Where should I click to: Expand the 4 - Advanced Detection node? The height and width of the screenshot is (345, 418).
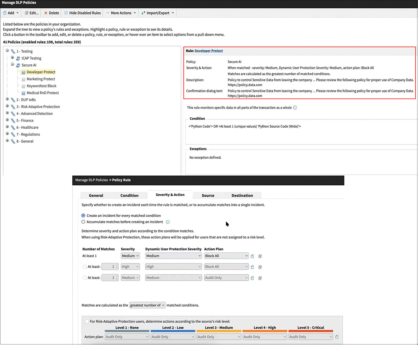(8, 113)
